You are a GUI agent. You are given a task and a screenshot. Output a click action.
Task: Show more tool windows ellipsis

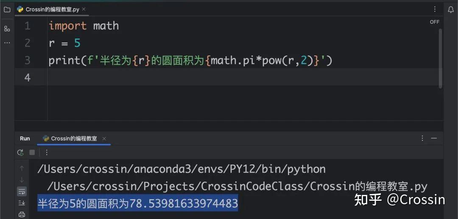point(7,43)
